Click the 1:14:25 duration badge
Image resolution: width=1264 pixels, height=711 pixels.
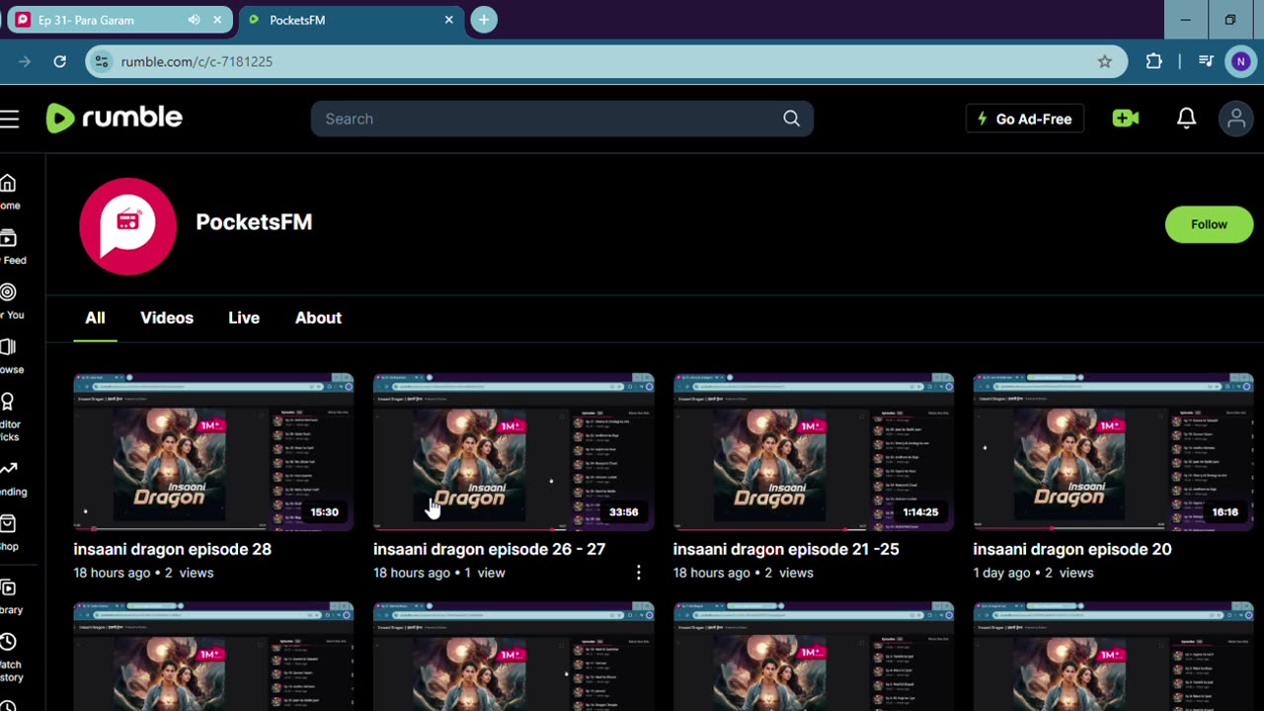(920, 512)
